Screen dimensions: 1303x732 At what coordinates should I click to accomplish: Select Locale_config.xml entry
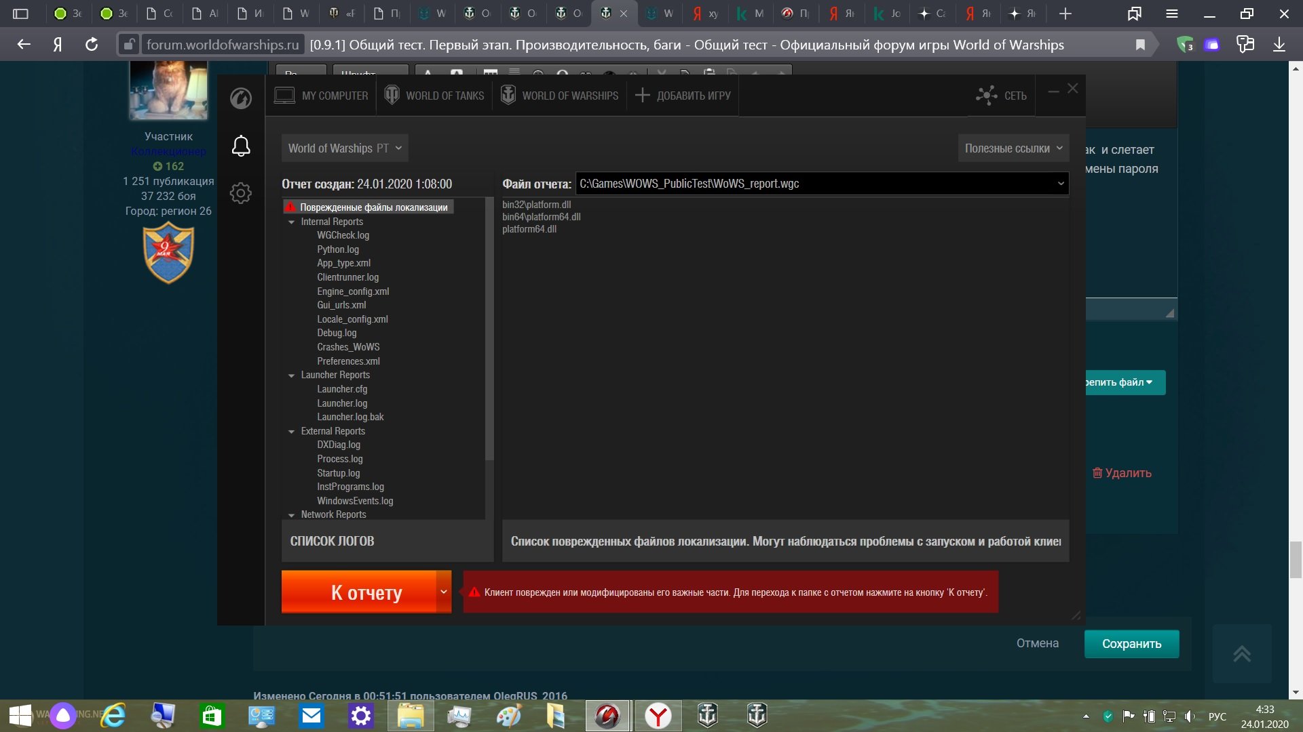(x=352, y=319)
